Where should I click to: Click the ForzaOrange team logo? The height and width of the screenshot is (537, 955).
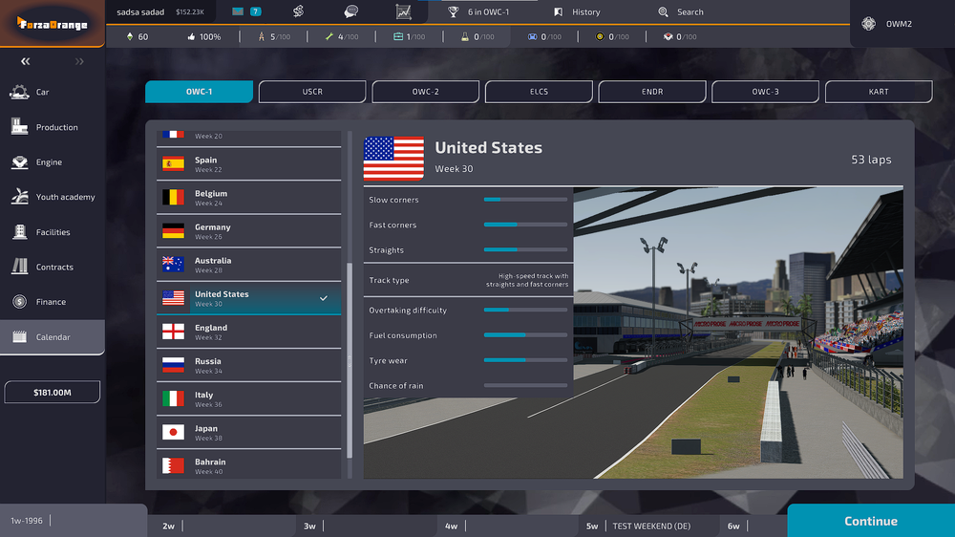coord(53,24)
